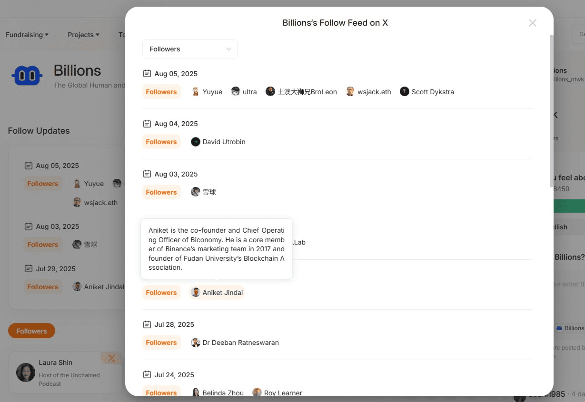The width and height of the screenshot is (585, 402).
Task: Select Aniket Jindal in the dialog
Action: (217, 293)
